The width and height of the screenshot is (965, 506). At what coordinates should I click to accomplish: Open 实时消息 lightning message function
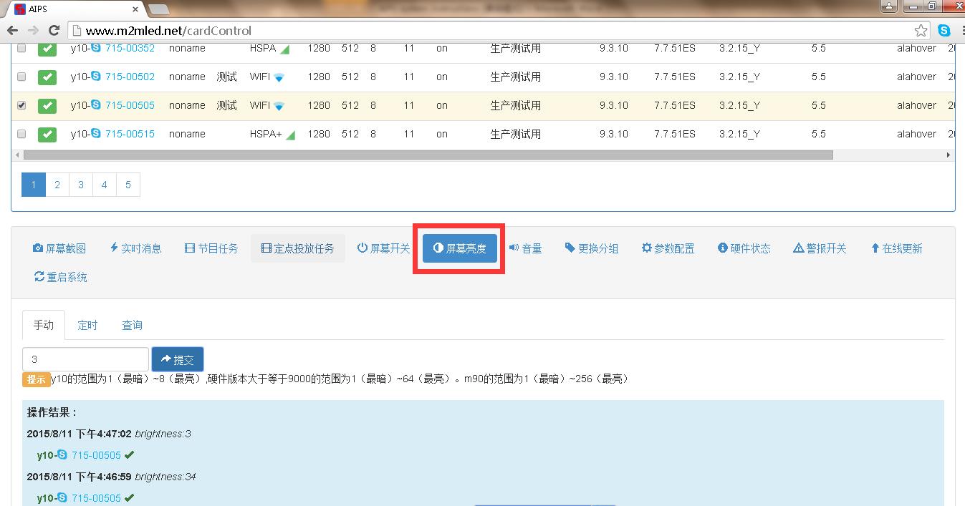coord(135,248)
